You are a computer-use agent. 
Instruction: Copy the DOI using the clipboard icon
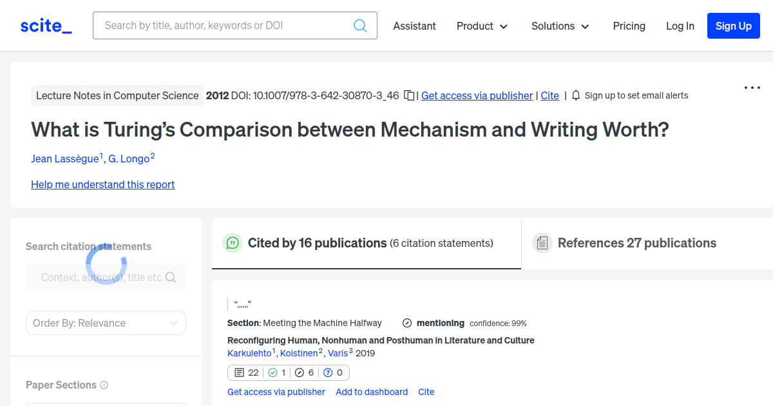[409, 95]
